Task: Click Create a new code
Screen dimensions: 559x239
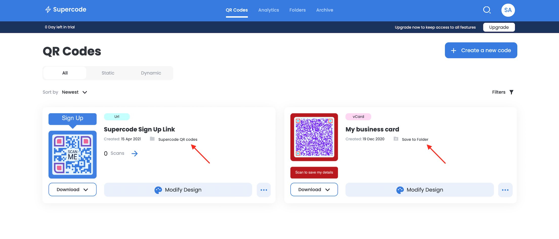Action: point(480,50)
